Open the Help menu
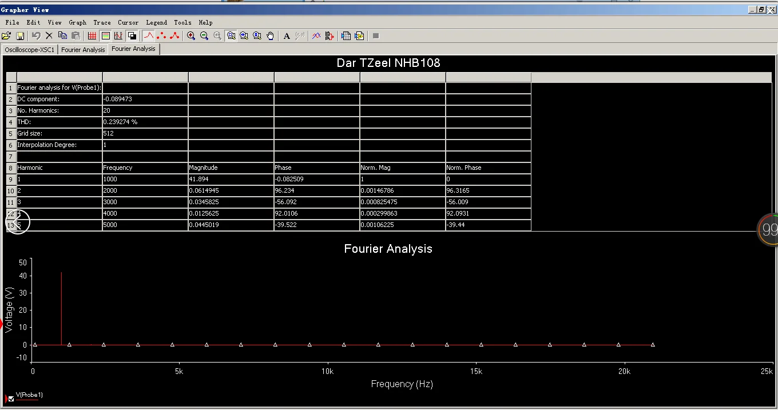This screenshot has height=410, width=778. [x=205, y=22]
